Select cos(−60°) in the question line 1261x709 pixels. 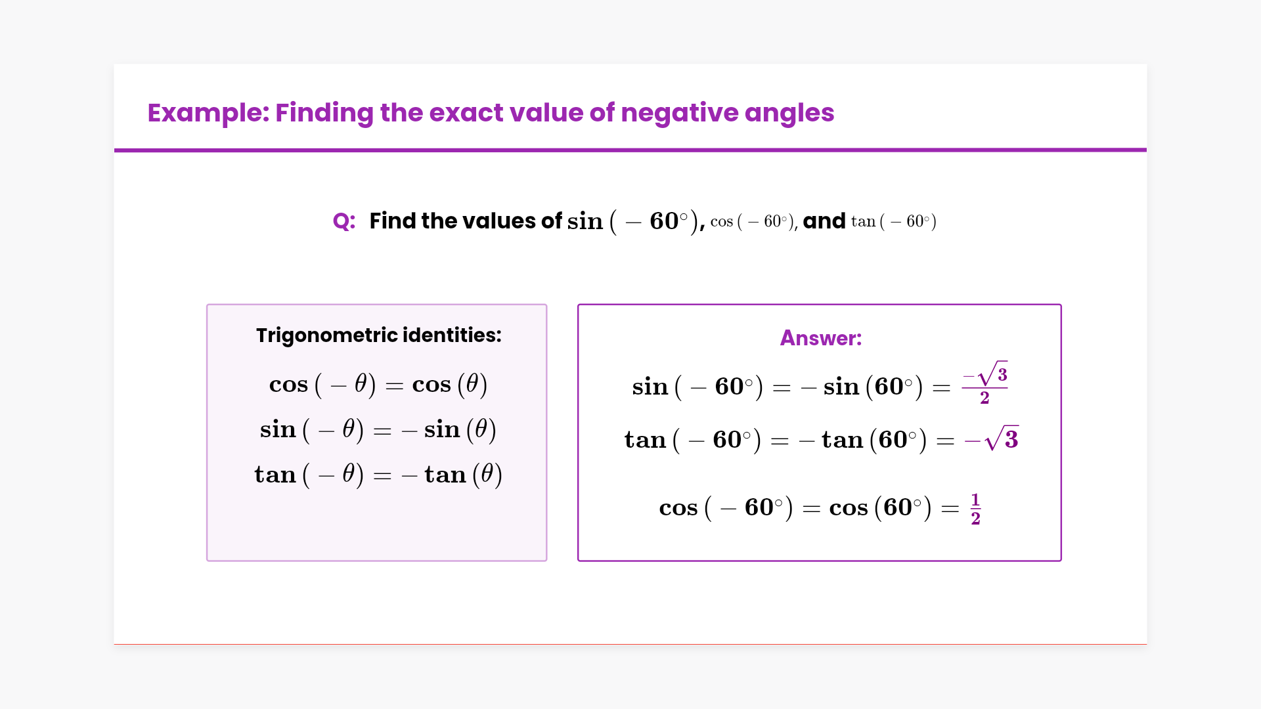[x=753, y=222]
